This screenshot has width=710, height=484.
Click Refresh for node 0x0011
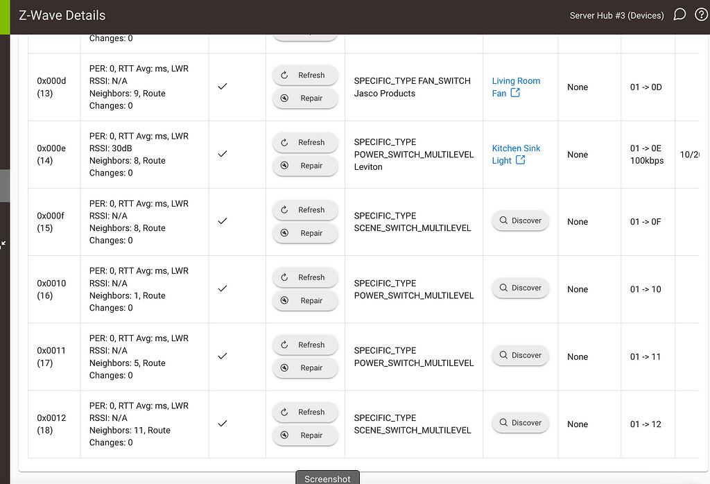coord(305,345)
